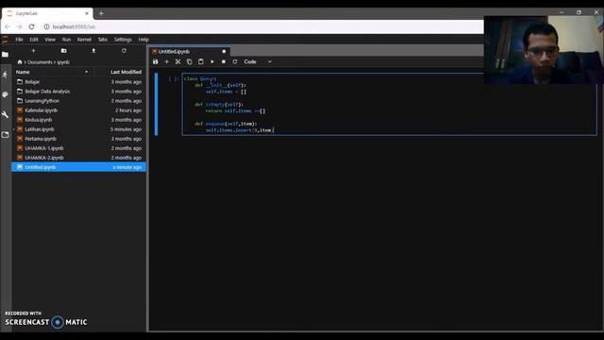
Task: Click the Upload Files icon
Action: coord(93,50)
